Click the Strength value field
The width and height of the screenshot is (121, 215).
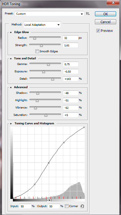click(x=70, y=45)
